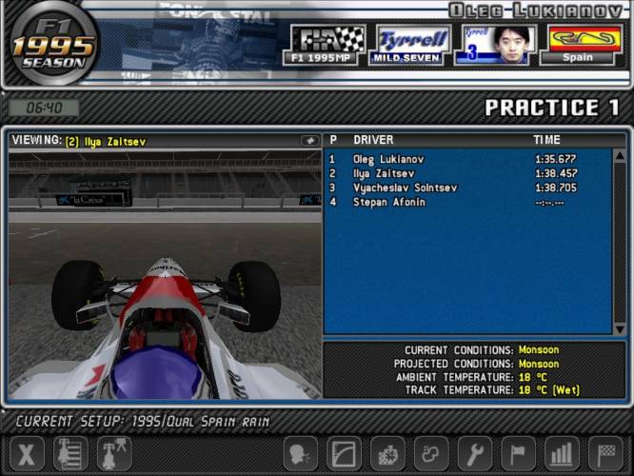Screen dimensions: 634x476
Task: Click the chain link icon in bottom bar
Action: pyautogui.click(x=431, y=453)
